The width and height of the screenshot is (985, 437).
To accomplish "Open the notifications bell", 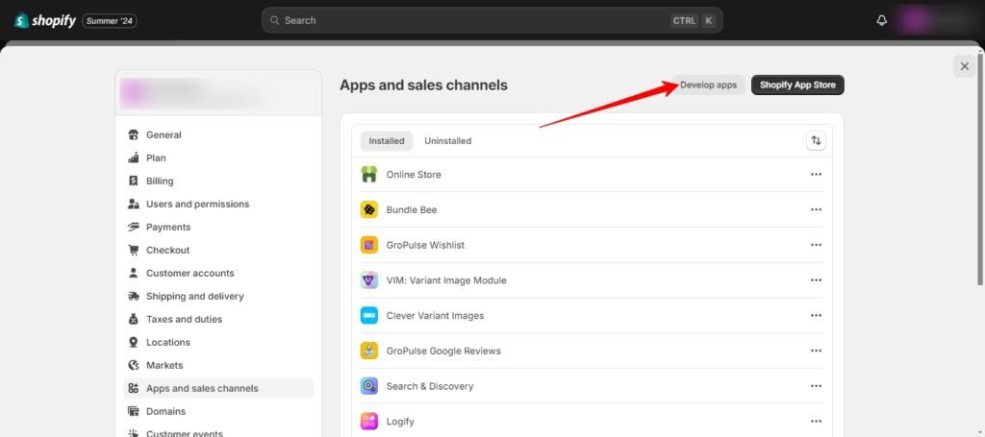I will click(881, 21).
